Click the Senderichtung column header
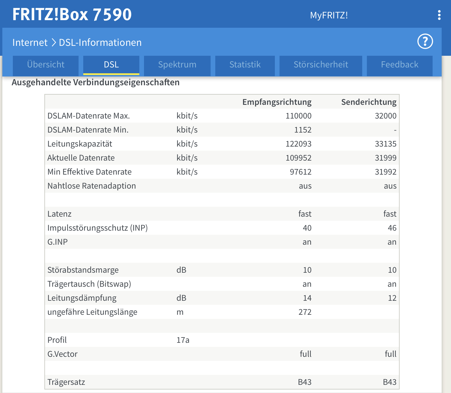451x393 pixels. pyautogui.click(x=369, y=102)
